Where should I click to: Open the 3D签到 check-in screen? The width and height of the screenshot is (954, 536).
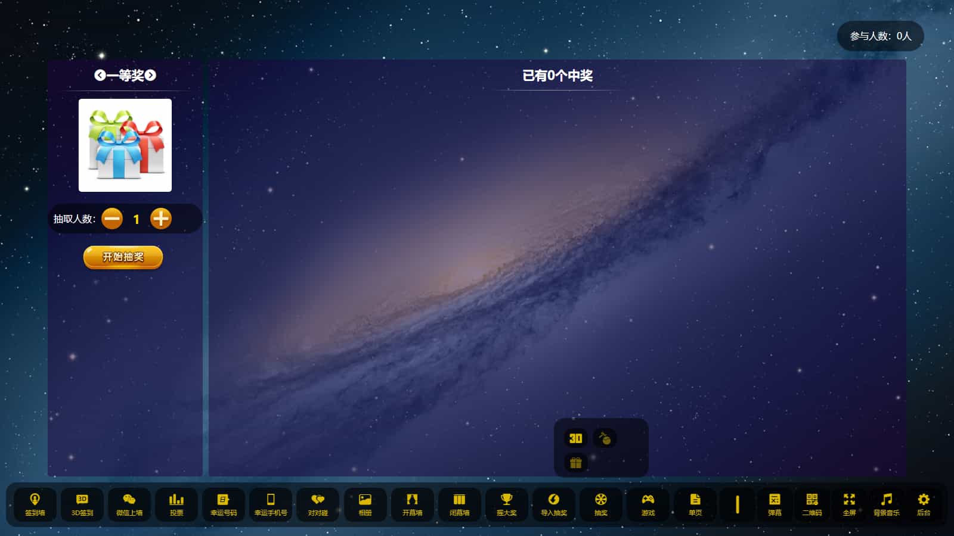click(x=82, y=504)
